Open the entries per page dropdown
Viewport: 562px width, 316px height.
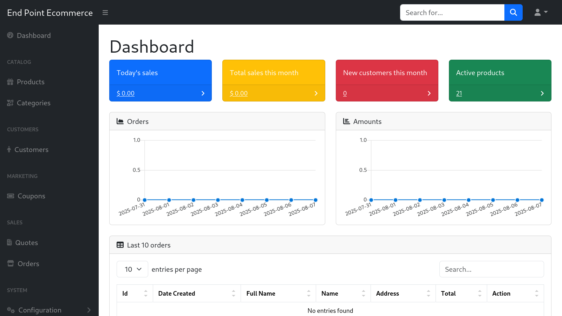tap(132, 269)
